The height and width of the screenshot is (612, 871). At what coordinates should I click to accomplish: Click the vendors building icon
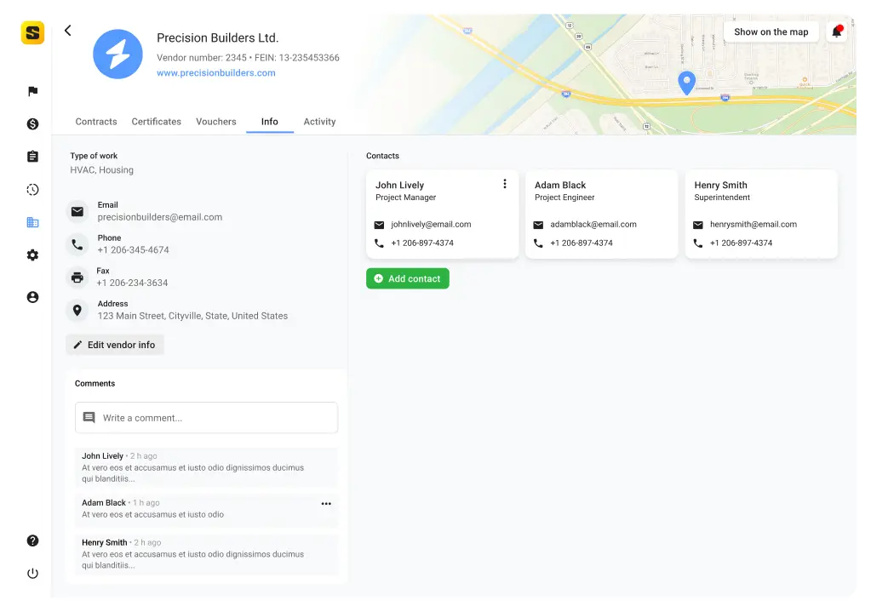(x=32, y=222)
